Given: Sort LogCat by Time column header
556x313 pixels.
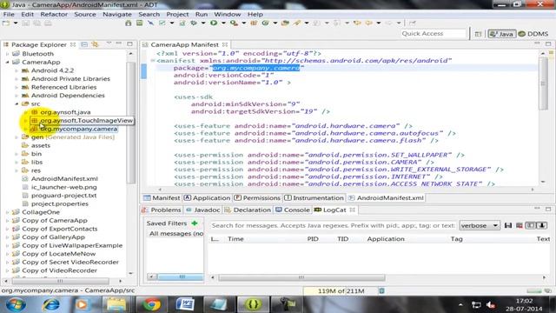Looking at the screenshot, I should pos(235,239).
